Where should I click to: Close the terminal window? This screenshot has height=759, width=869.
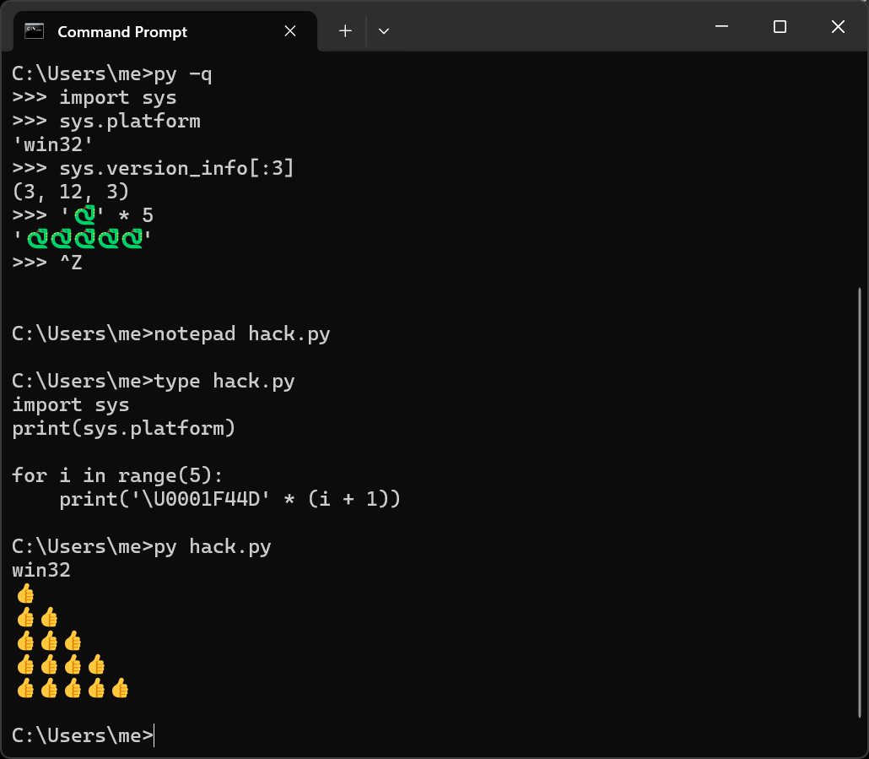[838, 28]
